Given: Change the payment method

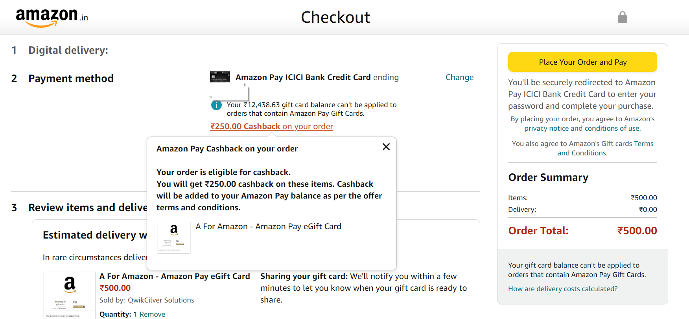Looking at the screenshot, I should pyautogui.click(x=459, y=77).
